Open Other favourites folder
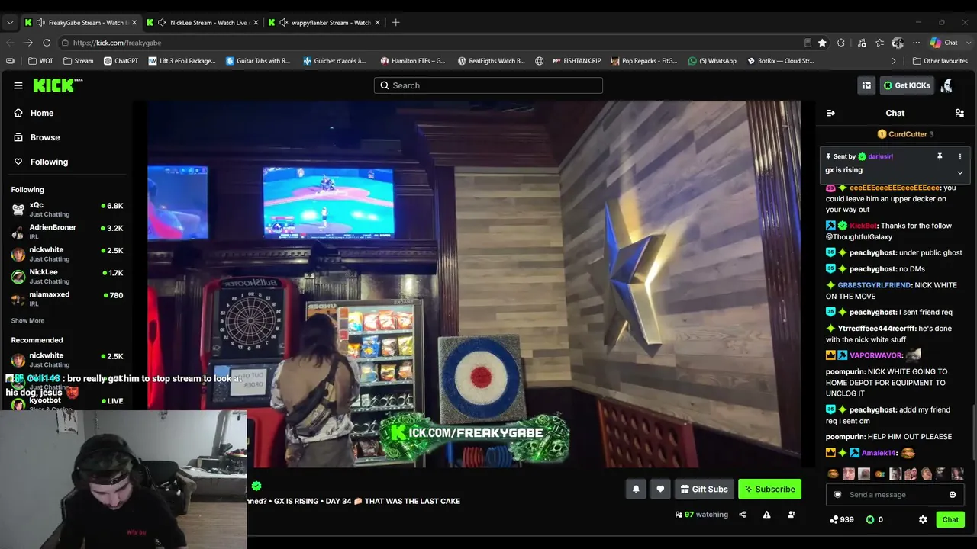977x549 pixels. pyautogui.click(x=940, y=61)
